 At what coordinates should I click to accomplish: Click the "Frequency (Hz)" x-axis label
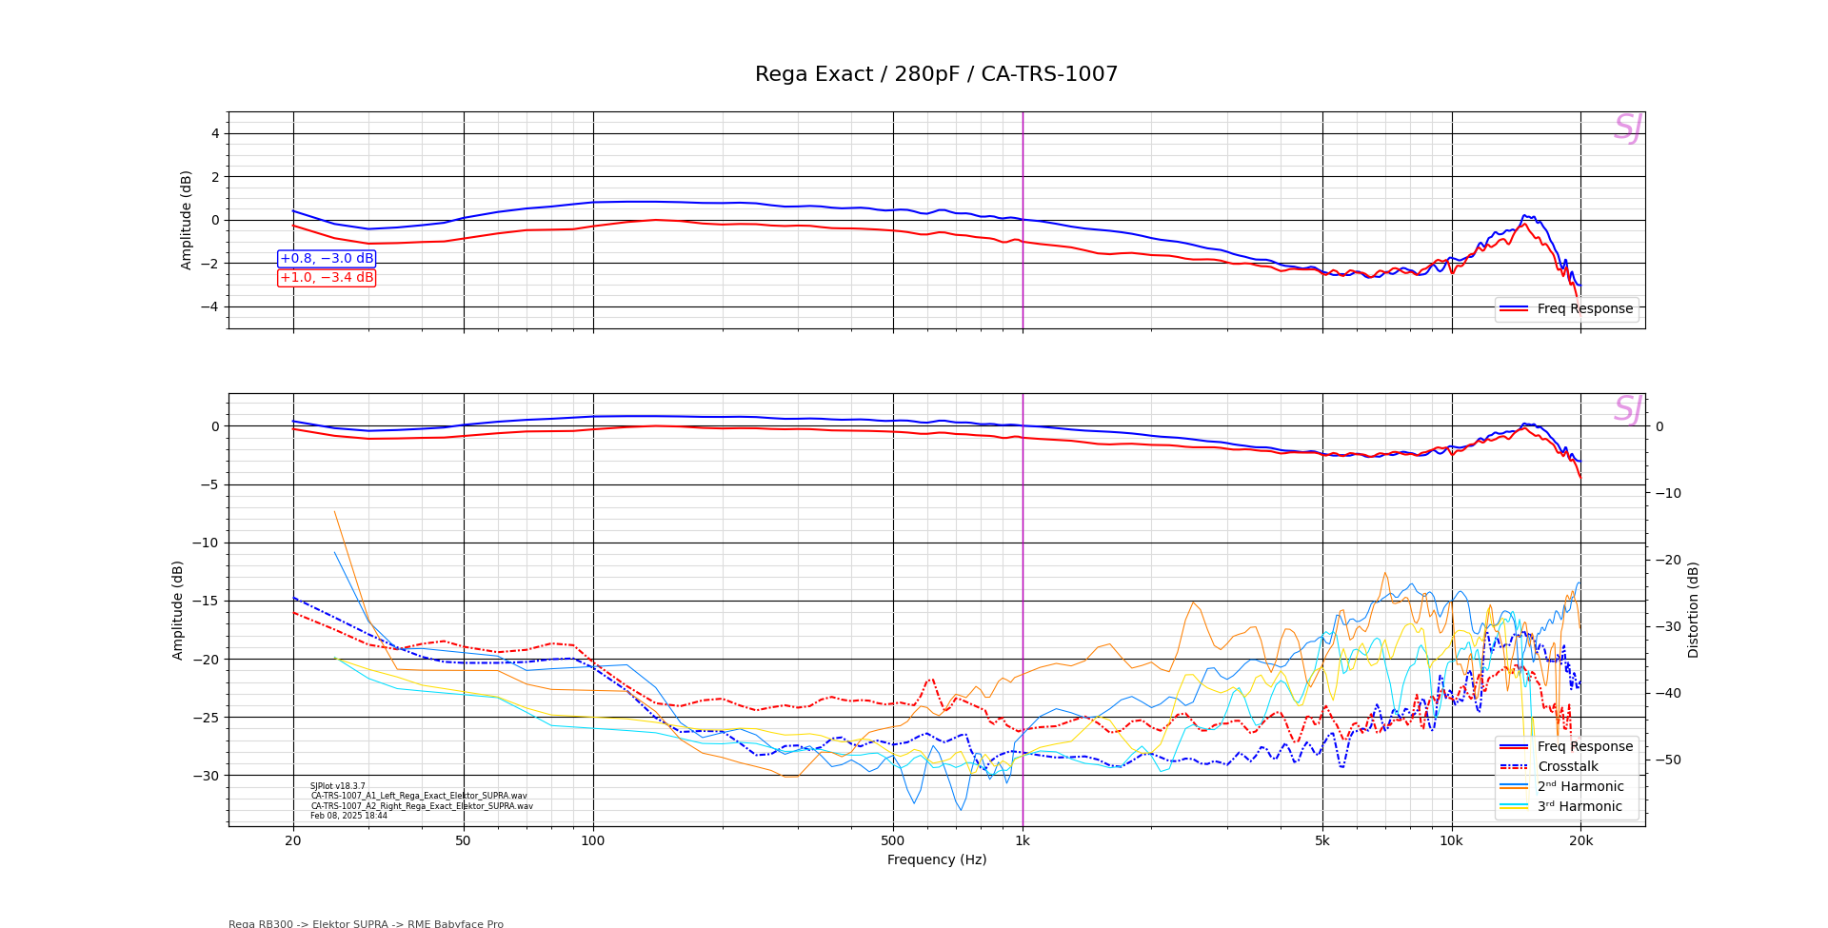(937, 859)
